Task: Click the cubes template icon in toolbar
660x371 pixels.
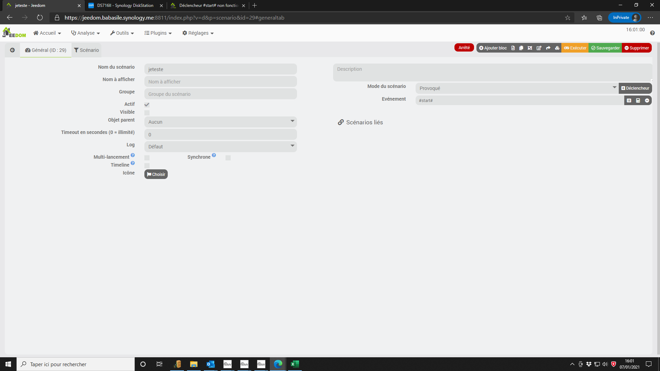Action: (557, 48)
